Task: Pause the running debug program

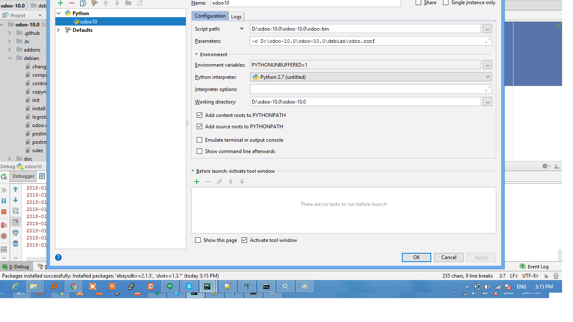Action: [x=4, y=201]
